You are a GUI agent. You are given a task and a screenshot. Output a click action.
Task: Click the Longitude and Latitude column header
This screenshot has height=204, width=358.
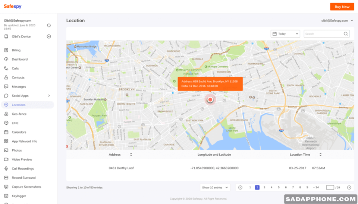(214, 154)
